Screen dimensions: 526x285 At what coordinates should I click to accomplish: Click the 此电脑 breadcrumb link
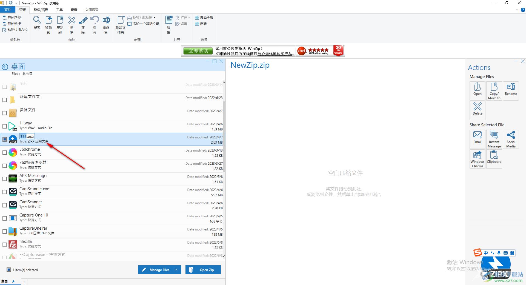(27, 74)
